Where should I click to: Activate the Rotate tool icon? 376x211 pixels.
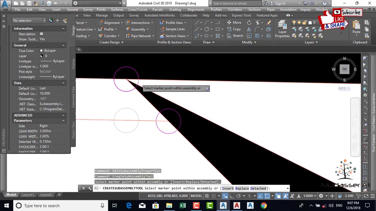click(249, 23)
